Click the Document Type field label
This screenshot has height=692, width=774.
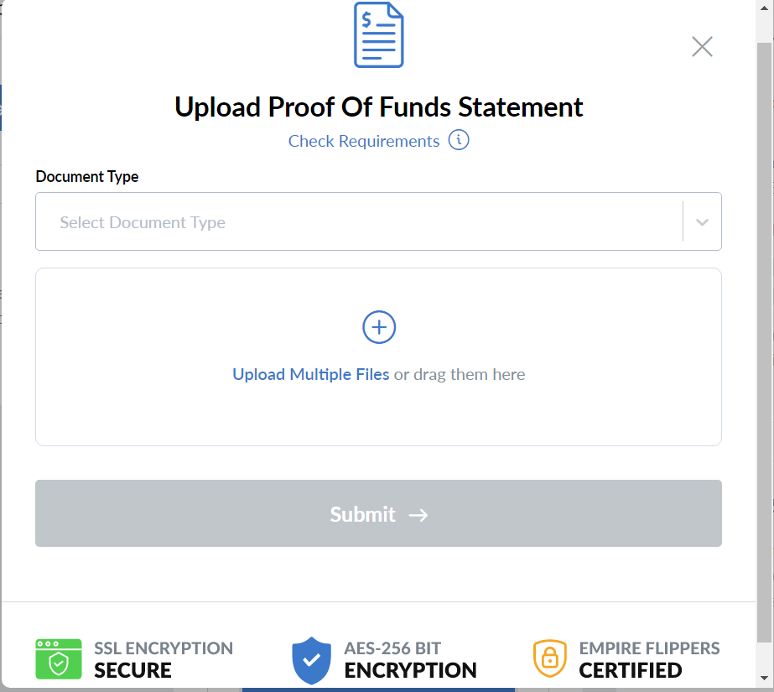tap(87, 177)
